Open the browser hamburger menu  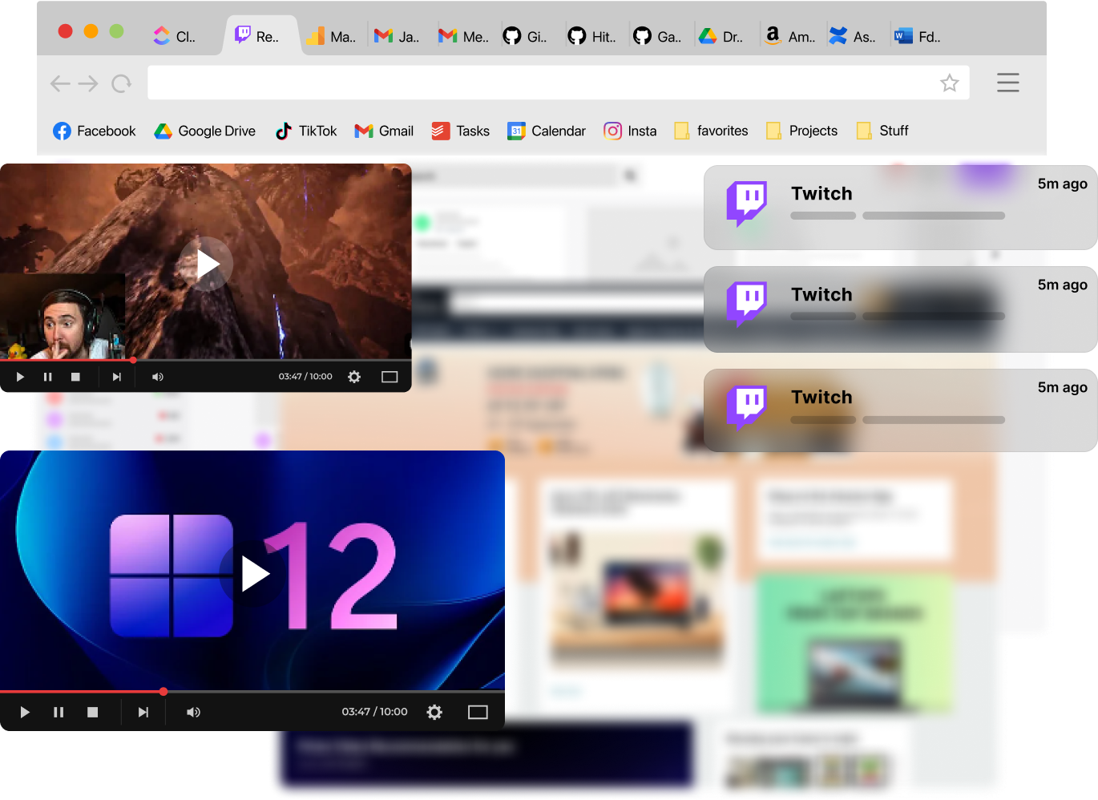click(1007, 83)
